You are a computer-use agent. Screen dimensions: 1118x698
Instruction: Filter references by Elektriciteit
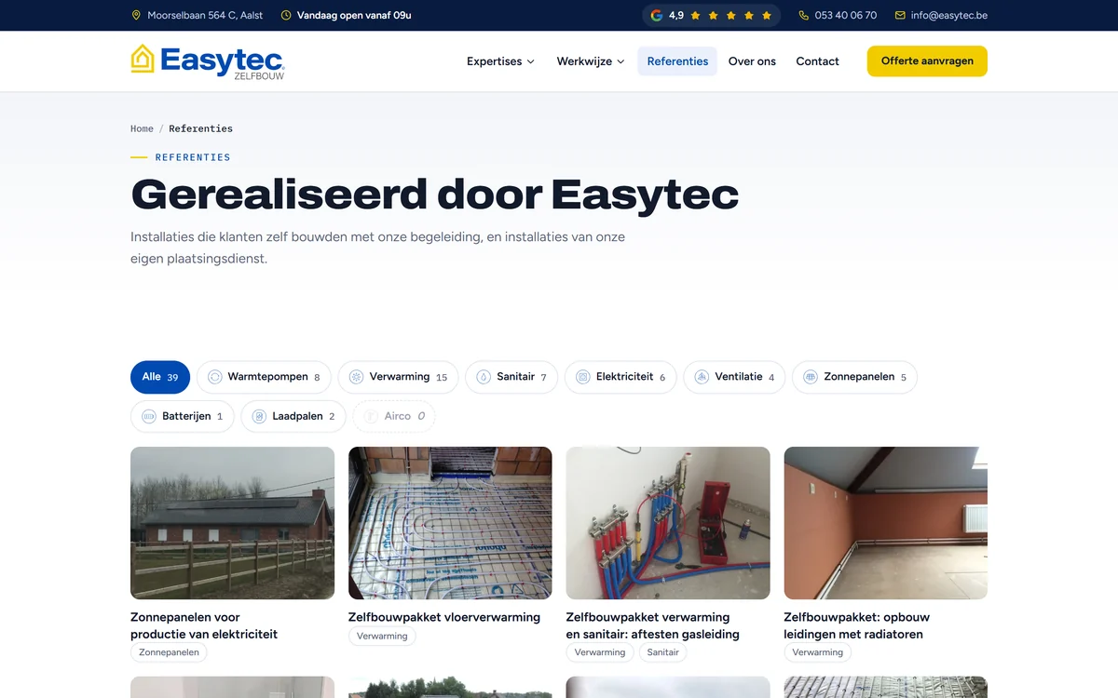tap(620, 377)
